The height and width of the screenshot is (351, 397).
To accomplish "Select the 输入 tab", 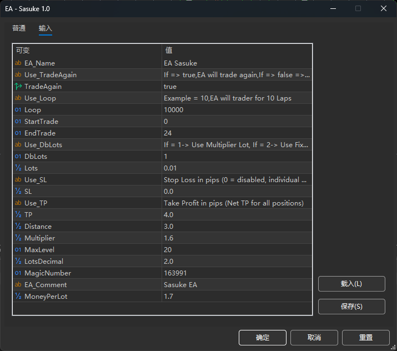I will (46, 28).
